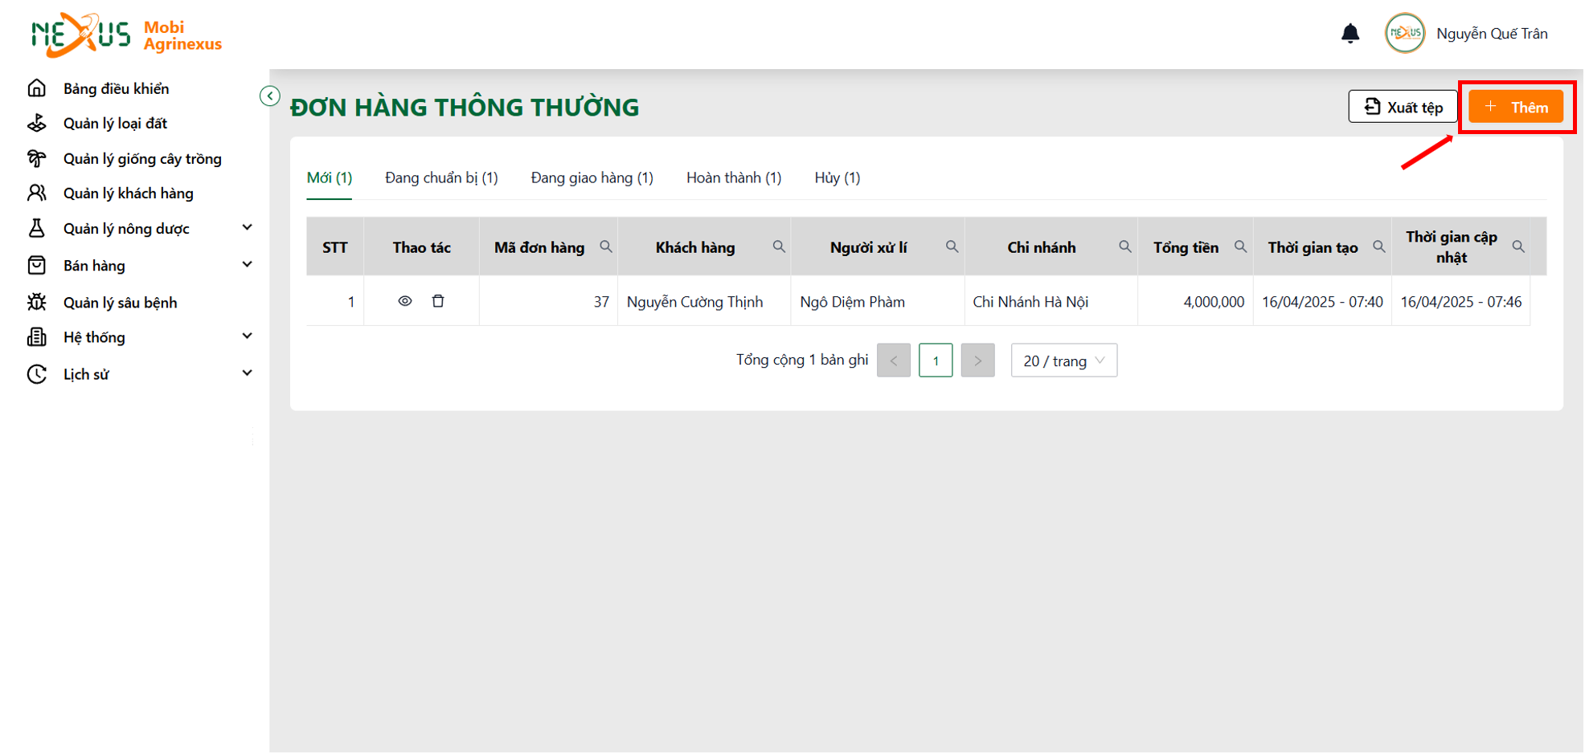
Task: Delete order 37 using trash icon
Action: tap(438, 301)
